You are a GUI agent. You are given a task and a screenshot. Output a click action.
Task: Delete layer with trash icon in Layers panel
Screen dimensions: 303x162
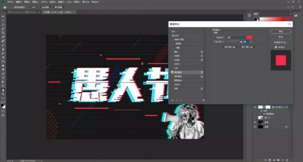(x=287, y=160)
